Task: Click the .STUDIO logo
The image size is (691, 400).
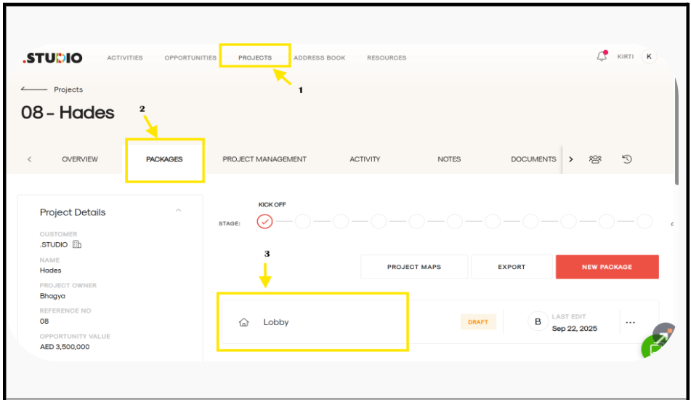Action: coord(52,57)
